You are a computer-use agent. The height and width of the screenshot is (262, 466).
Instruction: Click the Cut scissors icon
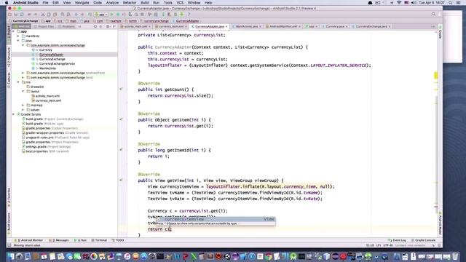[43, 15]
